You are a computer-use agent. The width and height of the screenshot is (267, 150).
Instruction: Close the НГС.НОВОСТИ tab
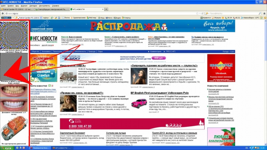[x=103, y=9]
